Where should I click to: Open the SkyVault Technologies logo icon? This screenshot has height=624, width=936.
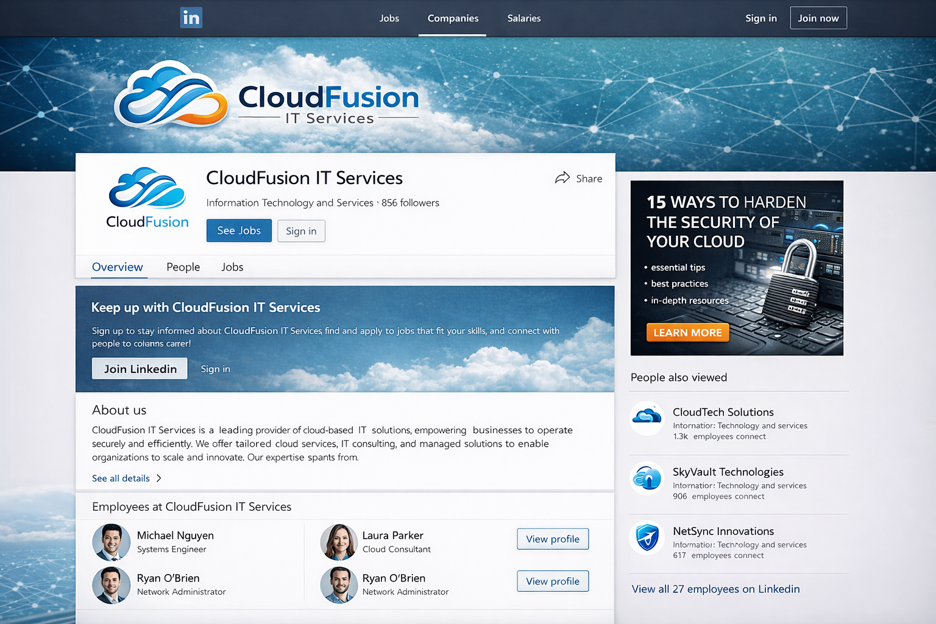647,478
